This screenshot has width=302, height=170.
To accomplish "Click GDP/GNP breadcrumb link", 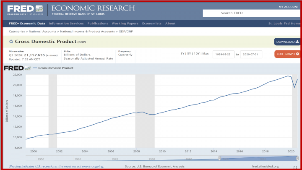I will click(126, 31).
